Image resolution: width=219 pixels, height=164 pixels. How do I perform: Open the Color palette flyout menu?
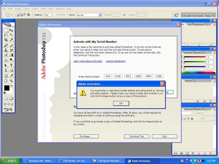pyautogui.click(x=214, y=53)
